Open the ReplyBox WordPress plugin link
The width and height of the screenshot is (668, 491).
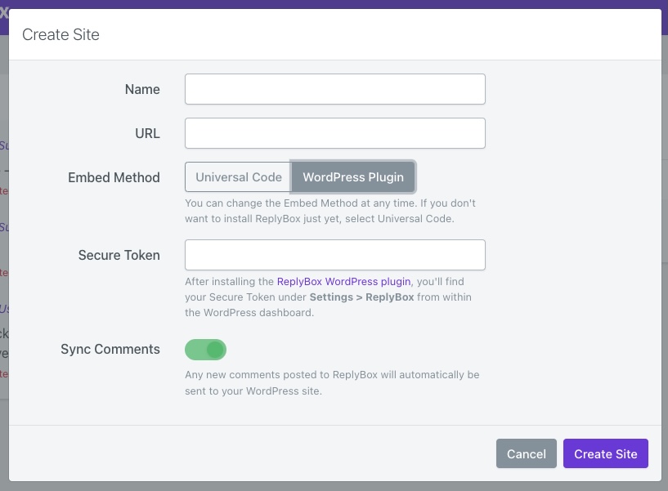point(343,282)
